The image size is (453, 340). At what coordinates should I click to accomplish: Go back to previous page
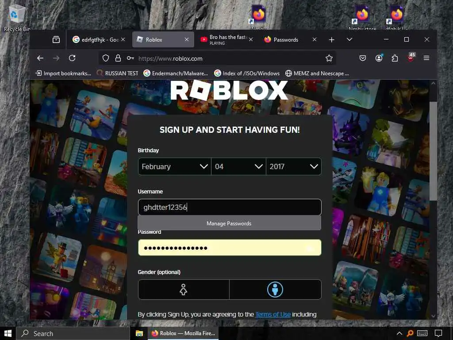[40, 58]
